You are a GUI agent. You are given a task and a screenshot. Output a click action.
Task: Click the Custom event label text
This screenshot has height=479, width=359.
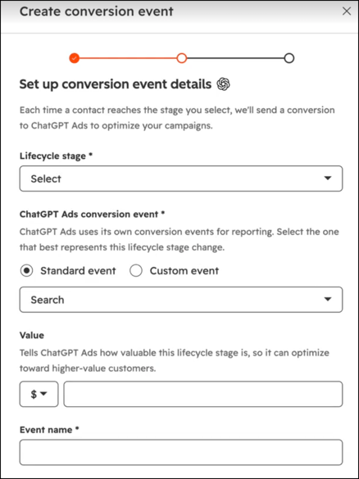pyautogui.click(x=184, y=271)
